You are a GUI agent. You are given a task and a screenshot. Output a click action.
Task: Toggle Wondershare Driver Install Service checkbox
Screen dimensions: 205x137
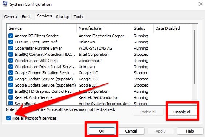(x=11, y=66)
